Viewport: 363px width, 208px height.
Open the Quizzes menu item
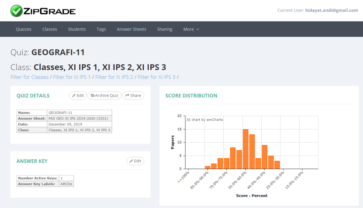(x=23, y=29)
